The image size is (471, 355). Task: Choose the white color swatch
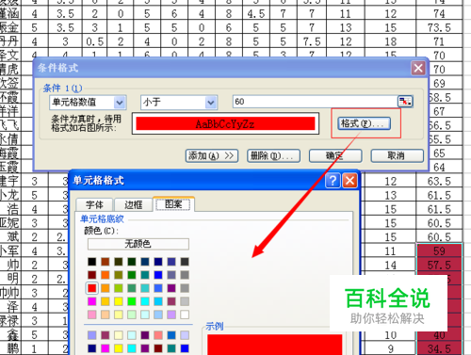click(185, 315)
